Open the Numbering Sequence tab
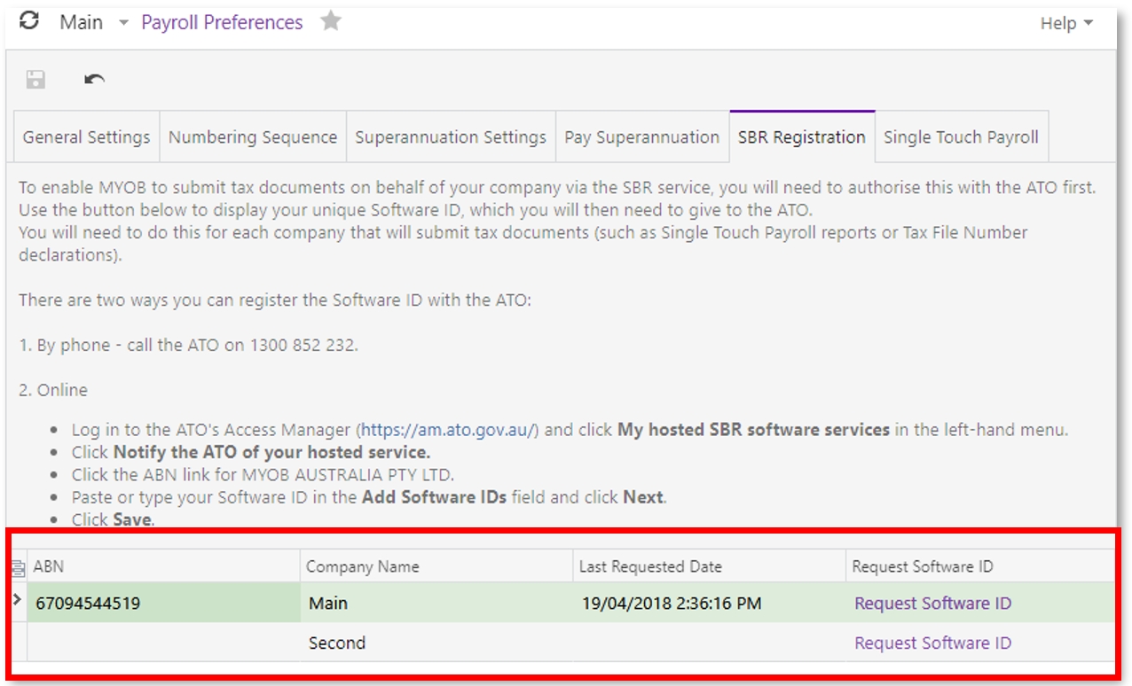The height and width of the screenshot is (686, 1132). 253,137
